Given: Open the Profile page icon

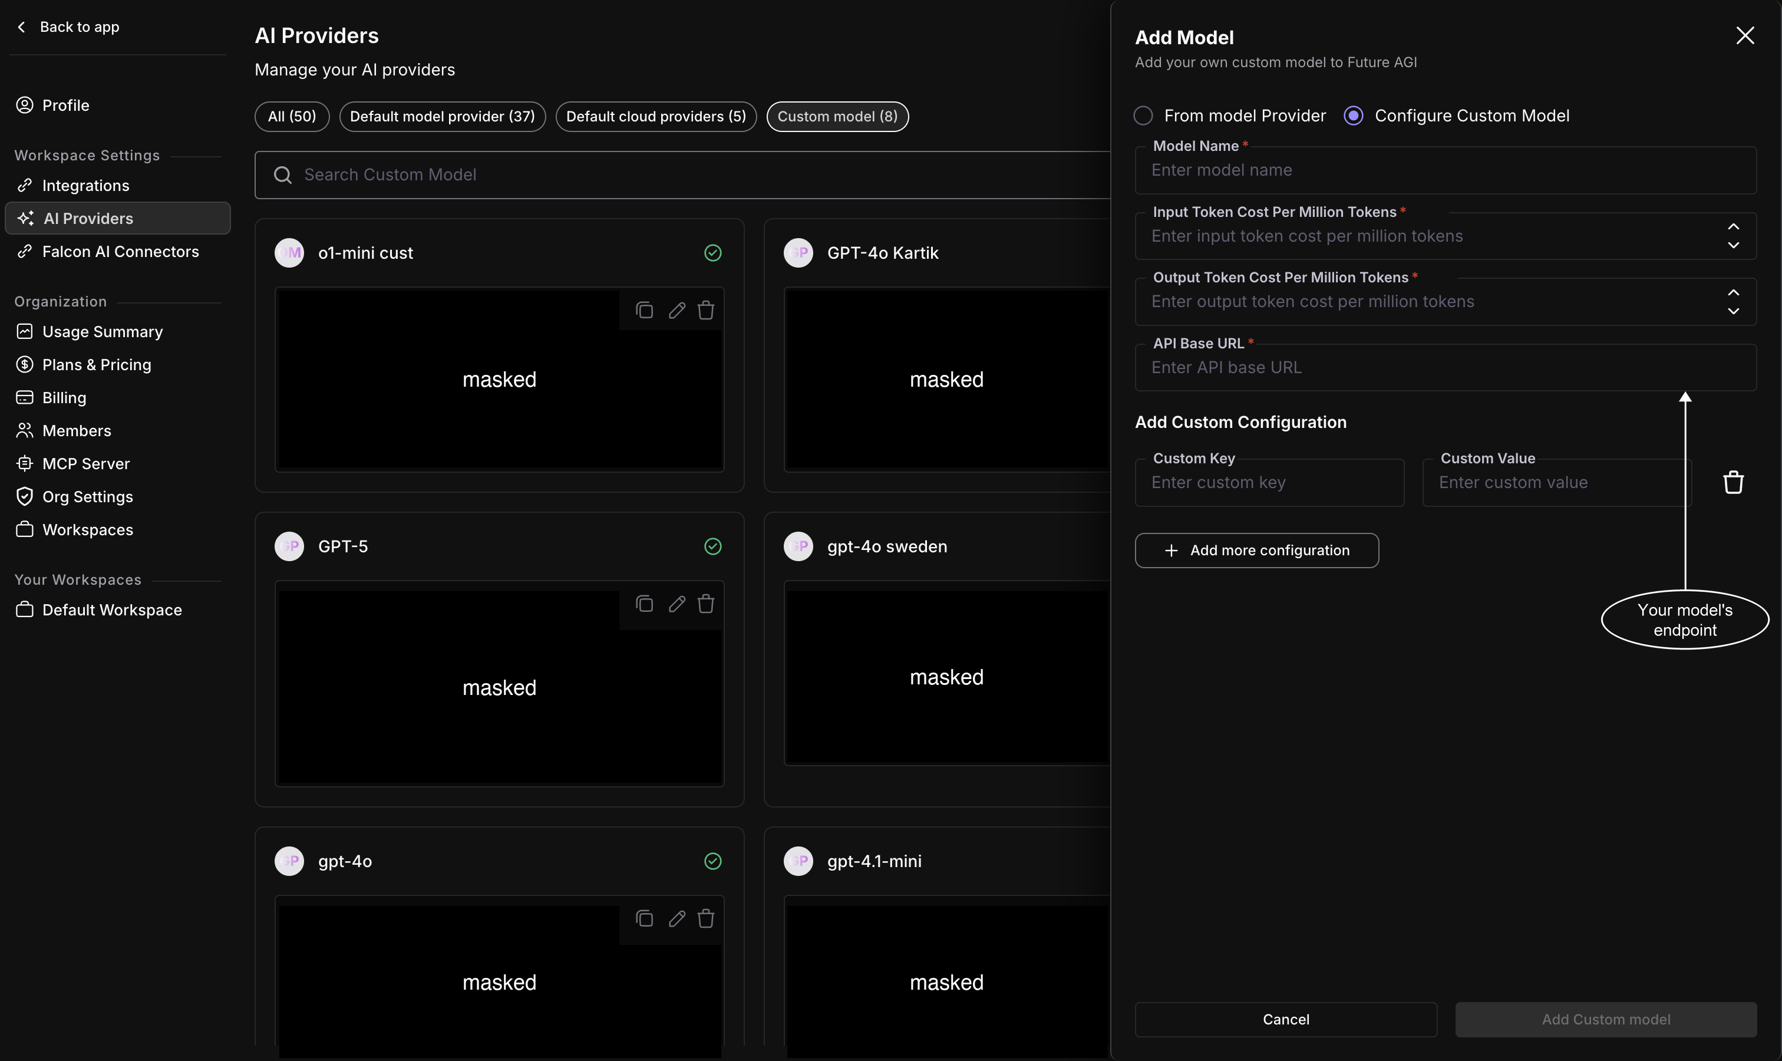Looking at the screenshot, I should [25, 105].
